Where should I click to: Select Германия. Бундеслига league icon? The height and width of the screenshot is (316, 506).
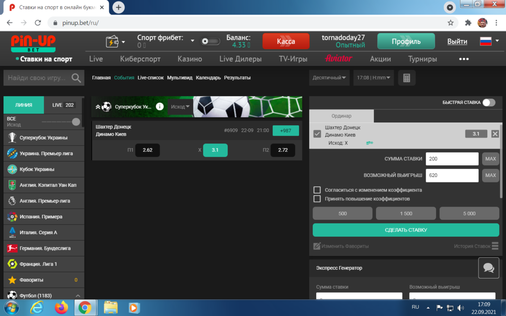click(x=12, y=248)
